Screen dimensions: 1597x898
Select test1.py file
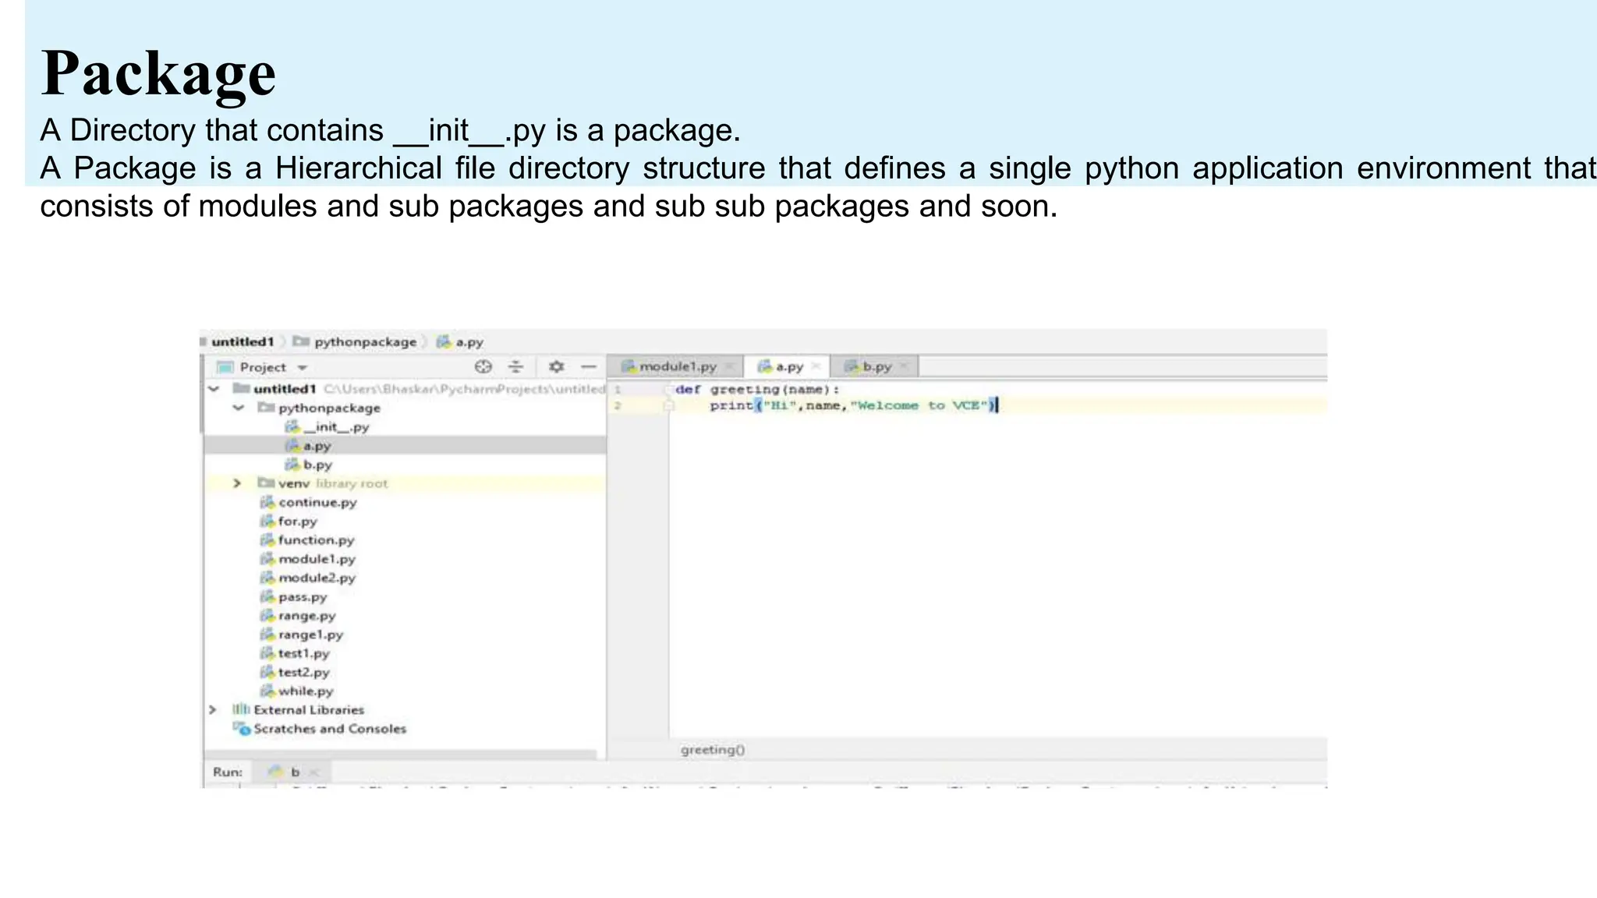(x=303, y=653)
